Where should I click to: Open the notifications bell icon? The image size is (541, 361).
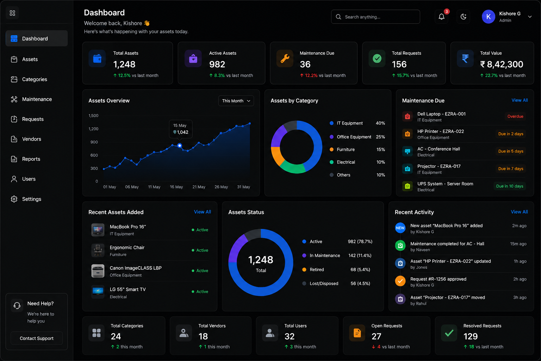(x=441, y=17)
